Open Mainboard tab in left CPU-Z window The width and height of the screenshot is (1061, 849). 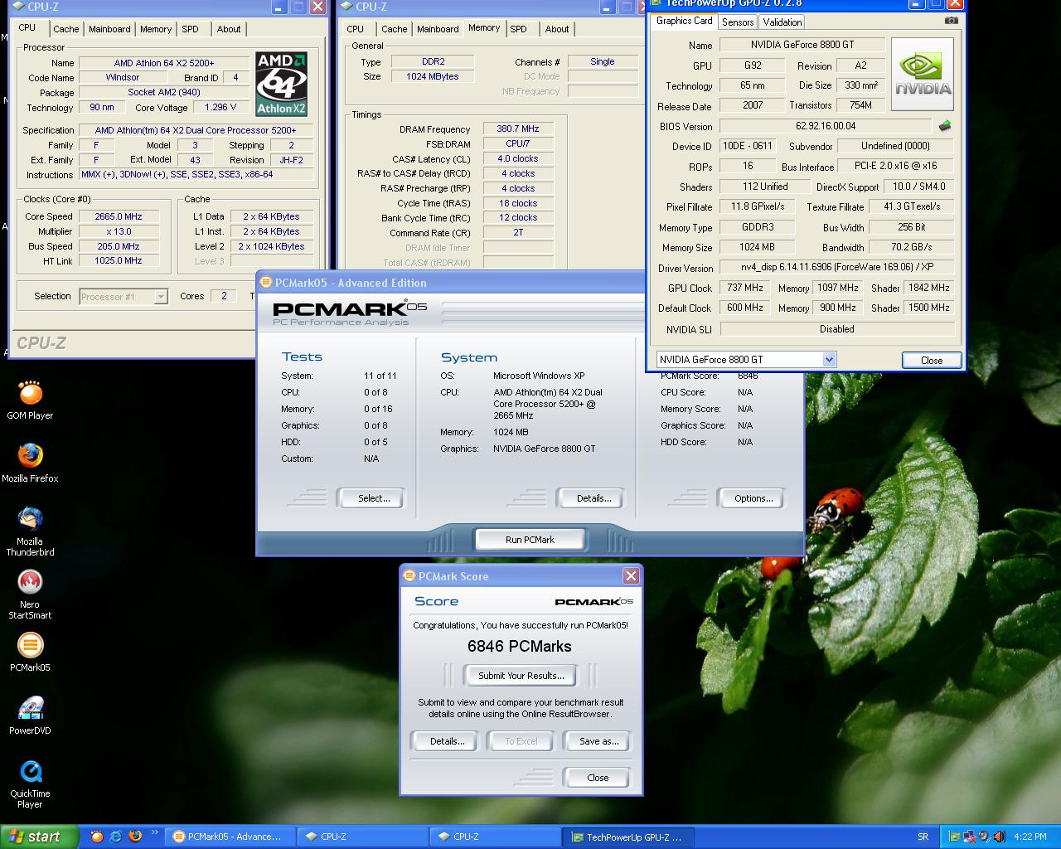[109, 29]
